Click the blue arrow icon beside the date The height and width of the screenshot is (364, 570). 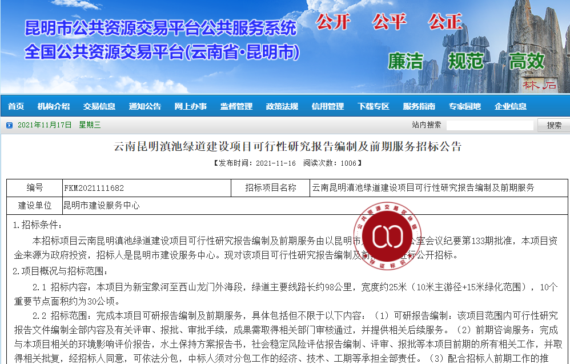pos(9,125)
